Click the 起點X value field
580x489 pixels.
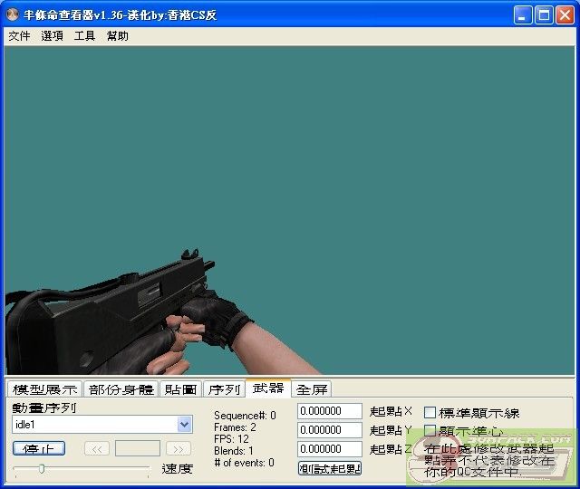pos(330,411)
